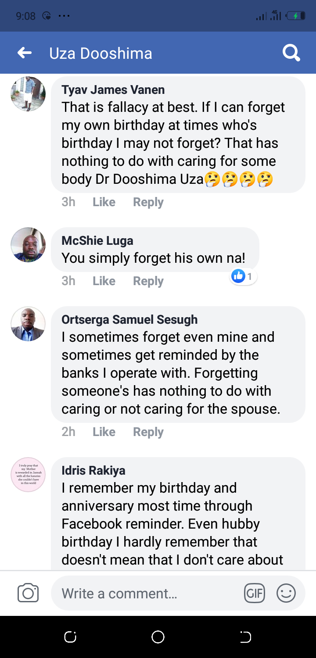
Task: Open search with magnifier icon
Action: coord(291,53)
